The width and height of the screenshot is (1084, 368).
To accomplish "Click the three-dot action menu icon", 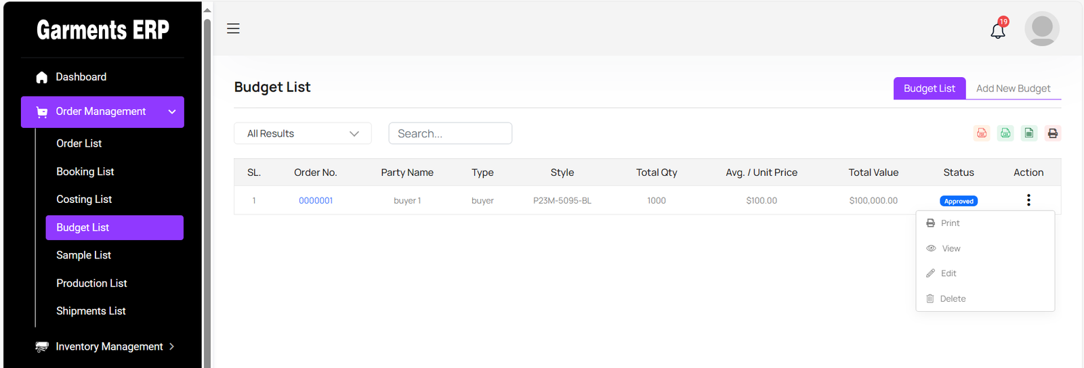I will point(1028,200).
